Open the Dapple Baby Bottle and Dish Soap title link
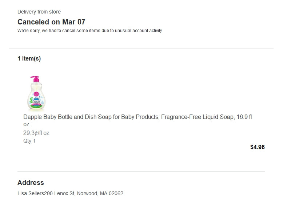This screenshot has height=221, width=291. 109,117
